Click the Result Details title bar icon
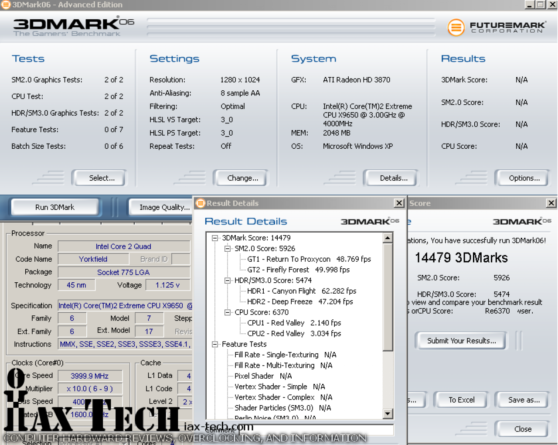 click(x=201, y=203)
